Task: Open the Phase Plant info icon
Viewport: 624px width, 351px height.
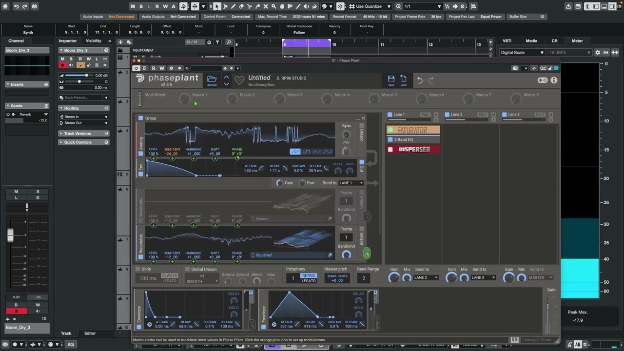Action: (554, 80)
